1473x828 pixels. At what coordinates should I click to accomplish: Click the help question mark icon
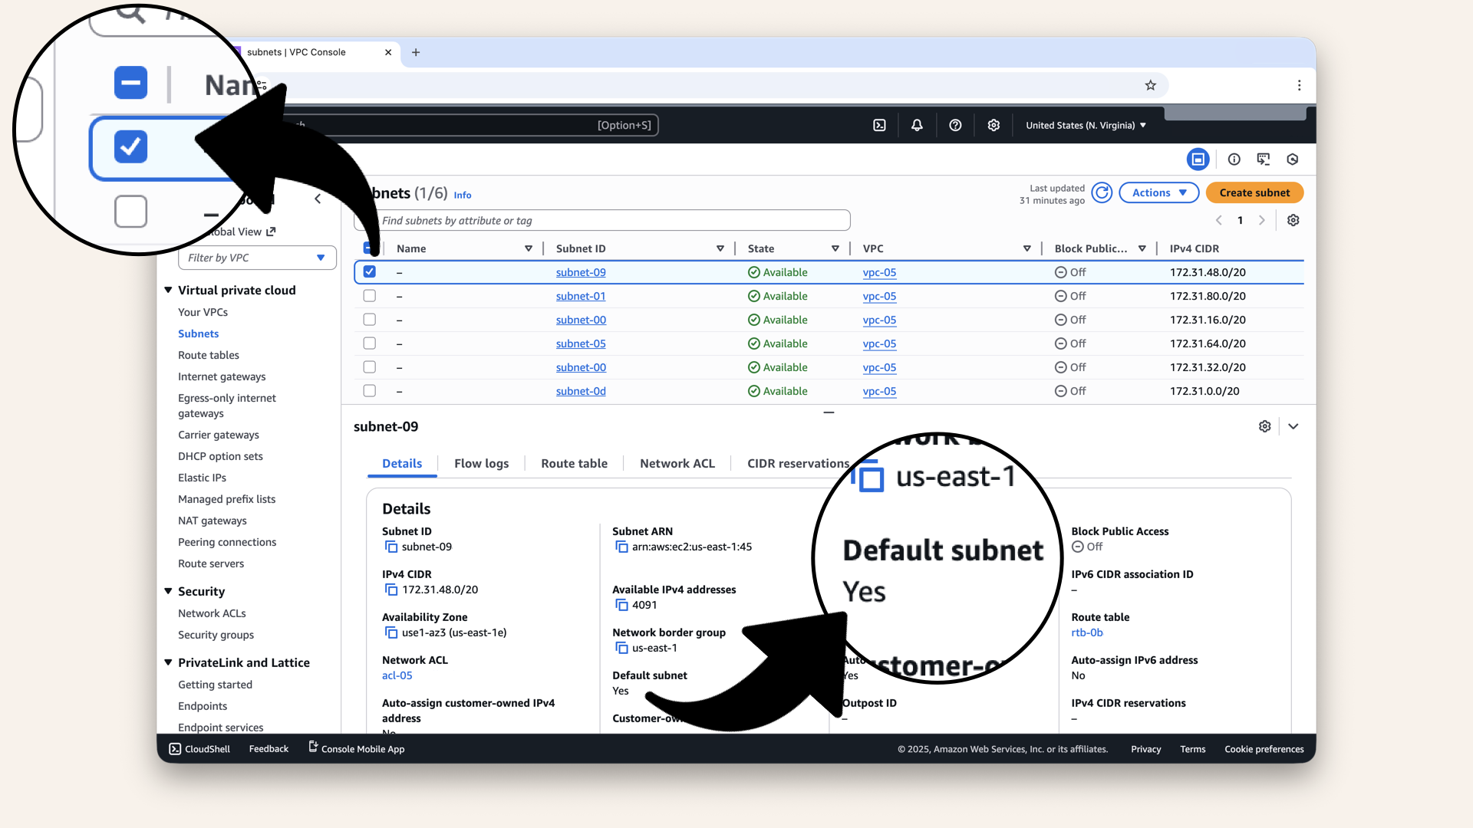(955, 125)
